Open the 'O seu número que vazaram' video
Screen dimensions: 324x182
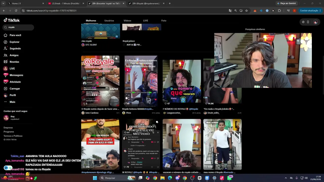click(x=182, y=81)
